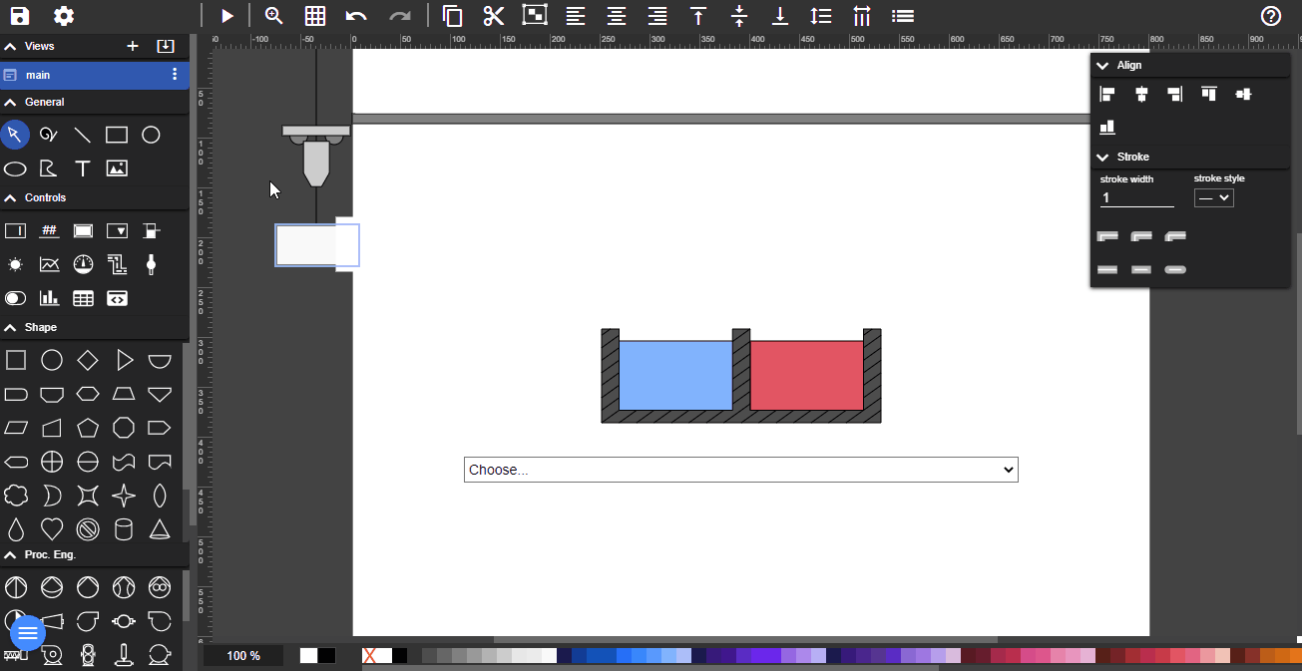Apply horizontal center alignment from top toolbar

point(616,16)
